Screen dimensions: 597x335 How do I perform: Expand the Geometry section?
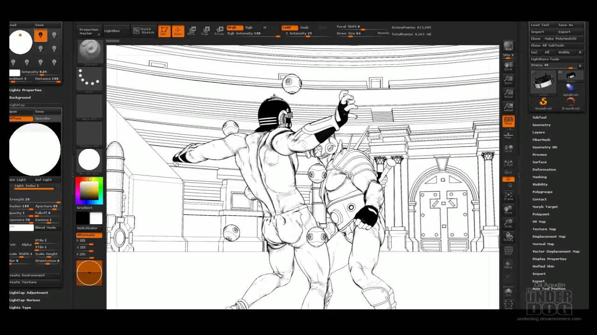[x=541, y=125]
